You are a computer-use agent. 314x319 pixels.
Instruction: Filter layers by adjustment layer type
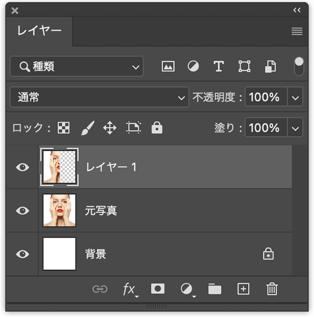(x=193, y=67)
